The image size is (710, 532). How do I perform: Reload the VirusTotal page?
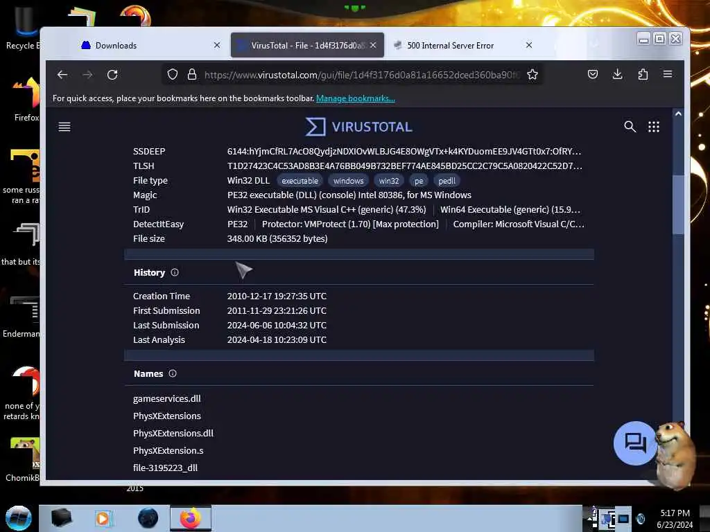pos(112,75)
